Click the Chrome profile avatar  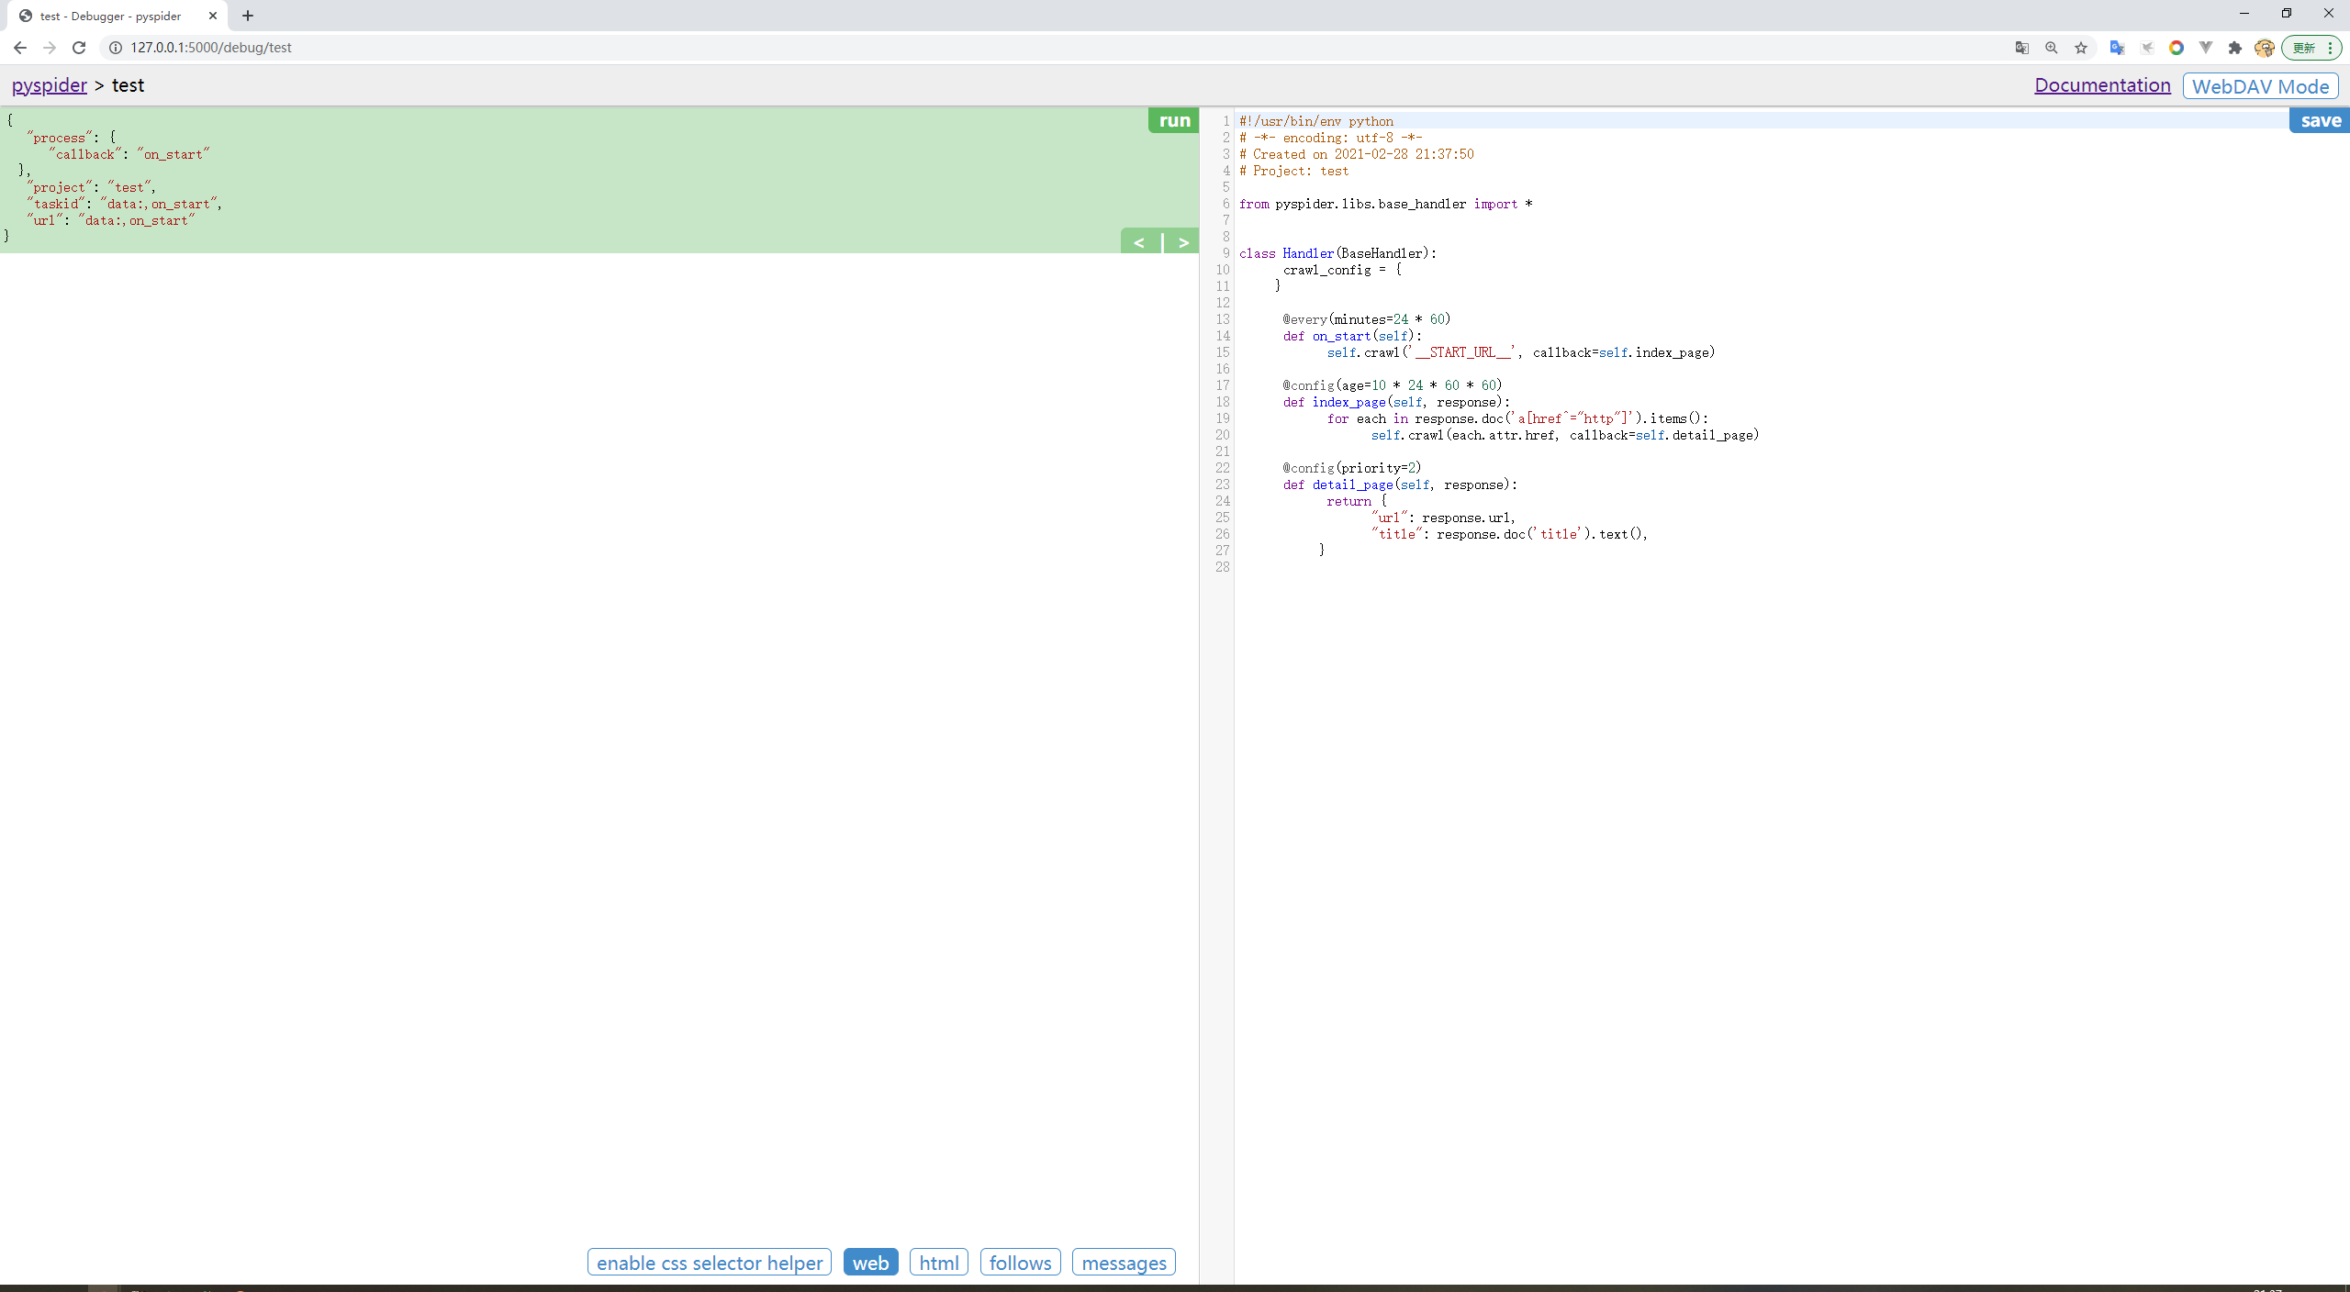pyautogui.click(x=2264, y=48)
